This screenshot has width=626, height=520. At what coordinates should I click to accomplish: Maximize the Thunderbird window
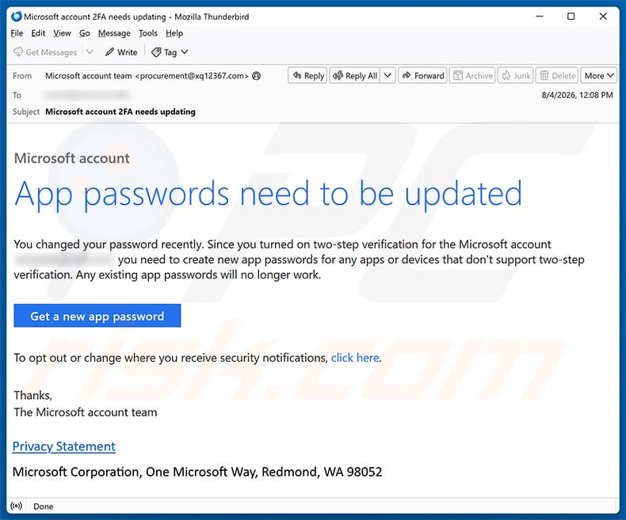point(571,17)
